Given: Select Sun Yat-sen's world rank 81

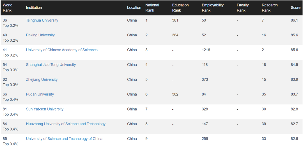Looking at the screenshot, I should coord(5,109).
